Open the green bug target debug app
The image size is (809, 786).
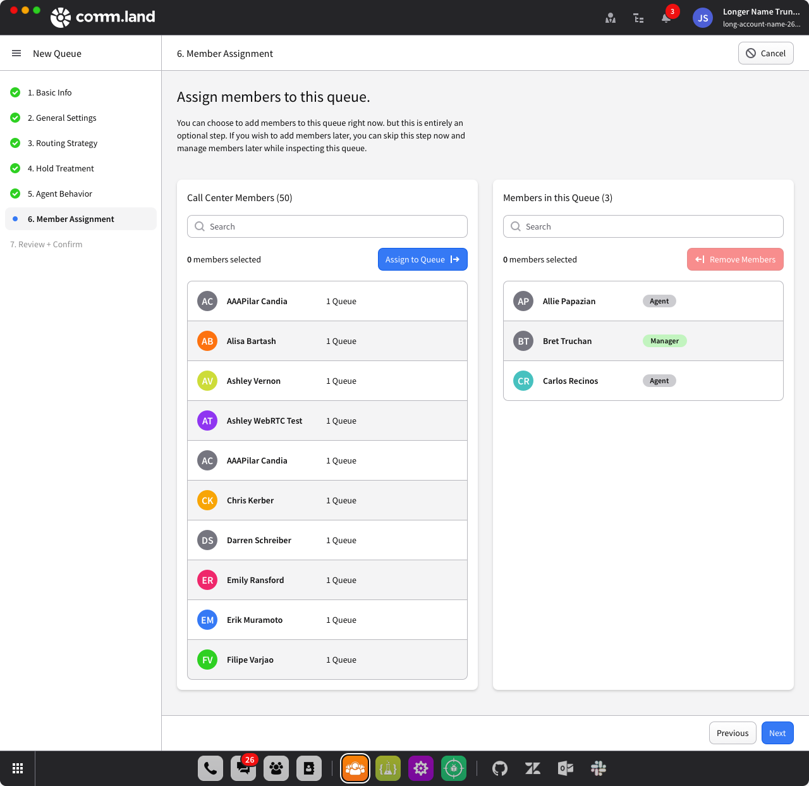point(454,768)
